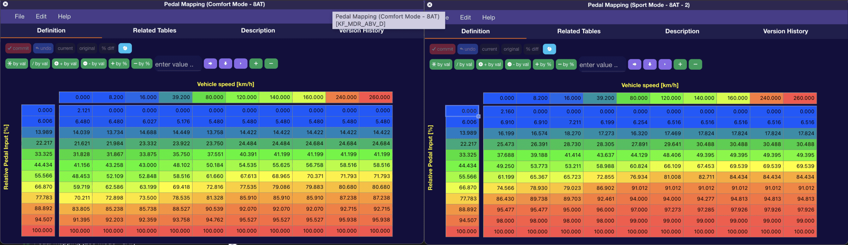This screenshot has height=245, width=848.
Task: Click the green minus icon in Comfort Mode toolbar
Action: (x=271, y=64)
